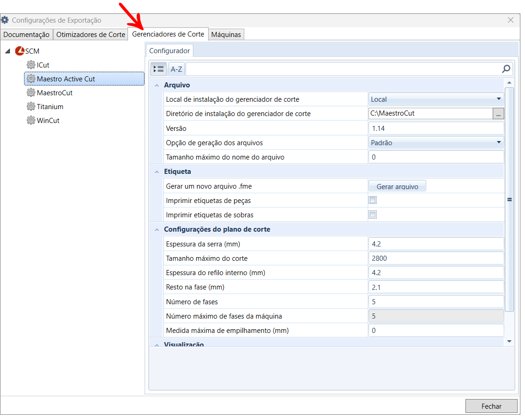525x418 pixels.
Task: Click the WinCut gear icon
Action: (31, 120)
